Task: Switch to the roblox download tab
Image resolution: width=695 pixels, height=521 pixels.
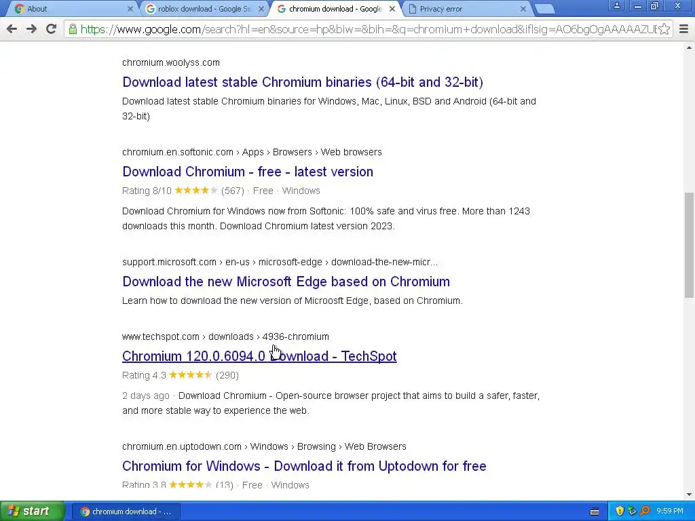Action: 202,9
